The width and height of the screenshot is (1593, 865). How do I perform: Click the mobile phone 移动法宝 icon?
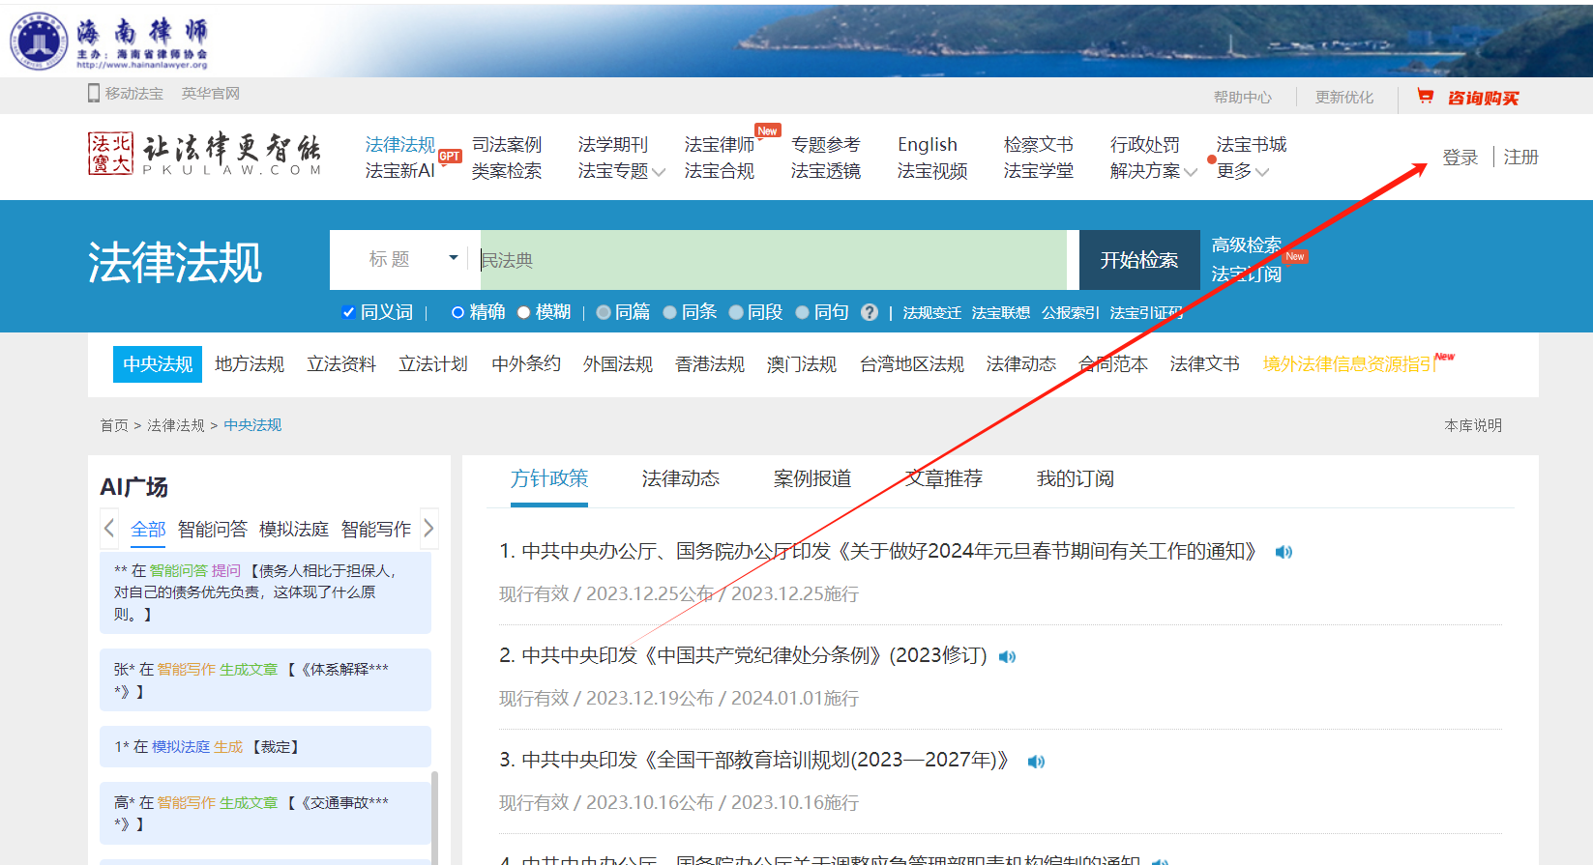coord(94,93)
